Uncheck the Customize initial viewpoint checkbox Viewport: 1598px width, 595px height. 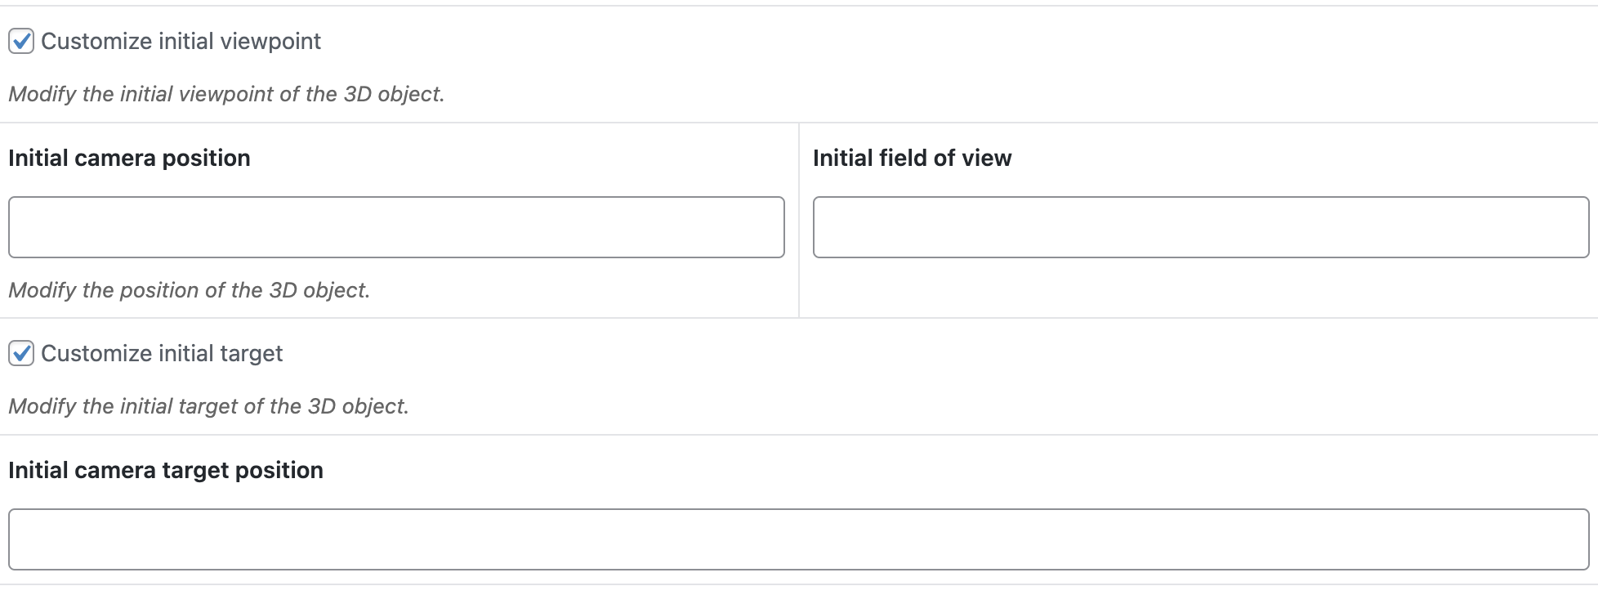click(21, 41)
